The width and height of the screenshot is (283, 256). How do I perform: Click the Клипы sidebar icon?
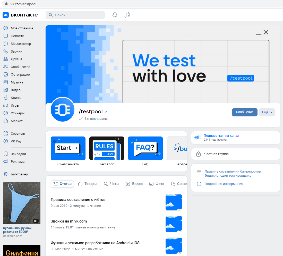(x=6, y=98)
